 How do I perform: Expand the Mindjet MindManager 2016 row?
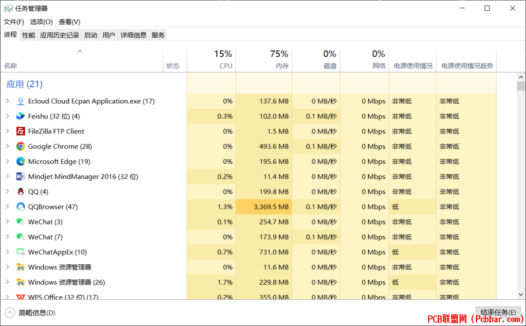click(x=7, y=176)
